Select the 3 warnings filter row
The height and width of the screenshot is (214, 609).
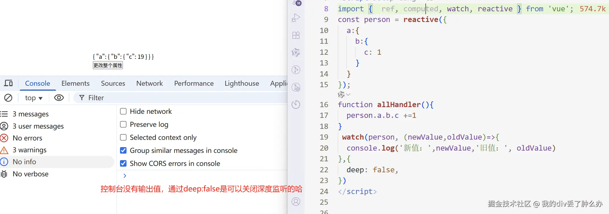point(57,150)
